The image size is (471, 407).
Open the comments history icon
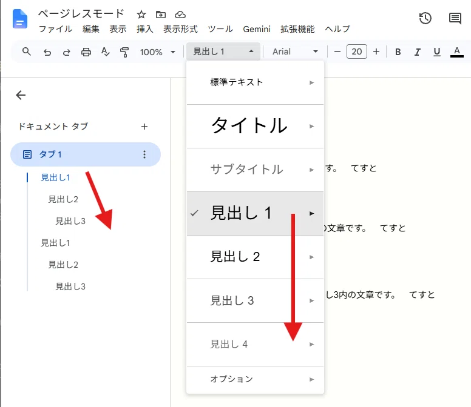point(455,19)
